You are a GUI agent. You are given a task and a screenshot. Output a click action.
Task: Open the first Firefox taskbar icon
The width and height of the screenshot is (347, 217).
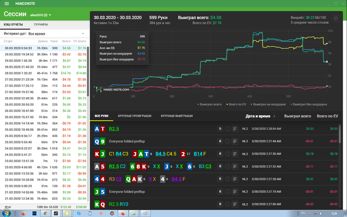[x=23, y=214]
